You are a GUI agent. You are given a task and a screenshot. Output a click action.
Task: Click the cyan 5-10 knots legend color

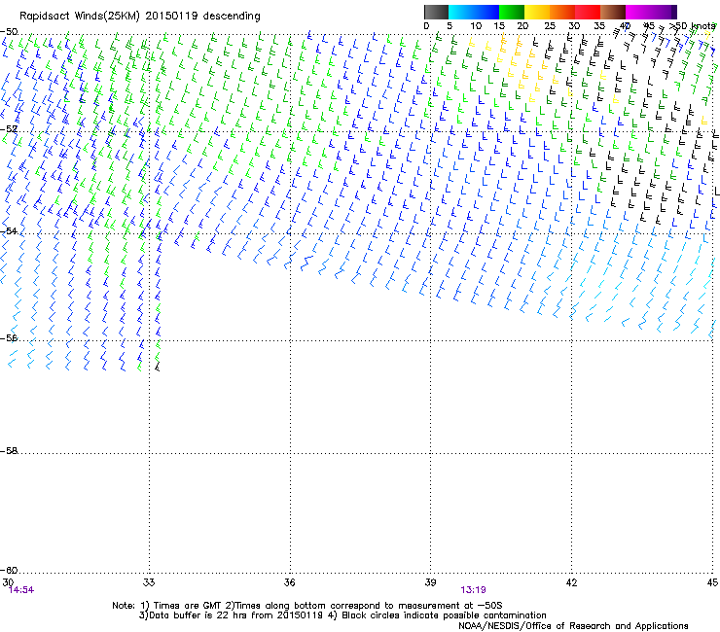461,12
